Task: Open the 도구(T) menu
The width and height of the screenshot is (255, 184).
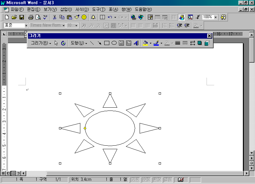Action: (99, 10)
